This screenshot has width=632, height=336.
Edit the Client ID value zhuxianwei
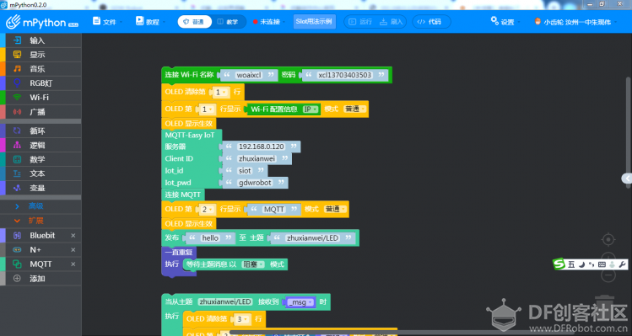click(x=257, y=158)
